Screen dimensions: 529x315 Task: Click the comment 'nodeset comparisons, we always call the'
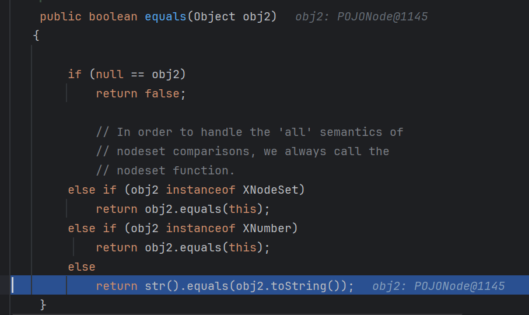coord(243,151)
